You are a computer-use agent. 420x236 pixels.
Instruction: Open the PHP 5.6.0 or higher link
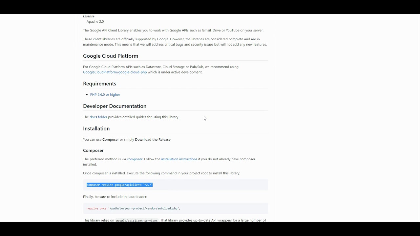point(105,94)
